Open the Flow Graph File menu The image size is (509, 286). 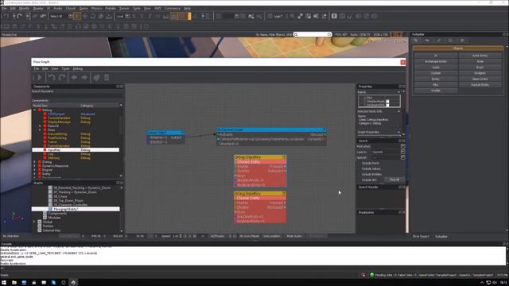(x=37, y=69)
